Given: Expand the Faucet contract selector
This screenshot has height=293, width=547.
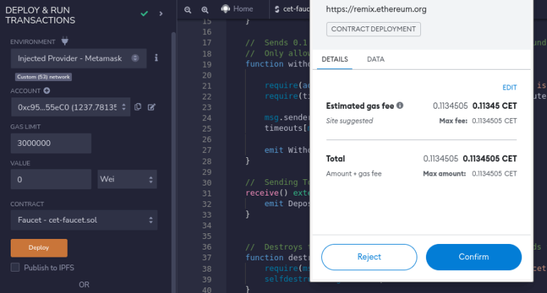Looking at the screenshot, I should pyautogui.click(x=83, y=220).
